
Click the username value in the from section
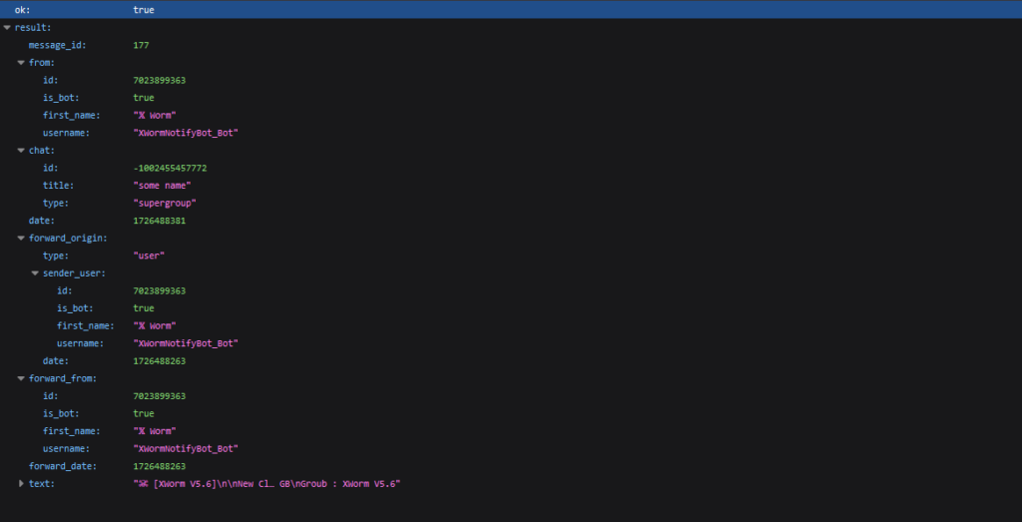click(186, 133)
